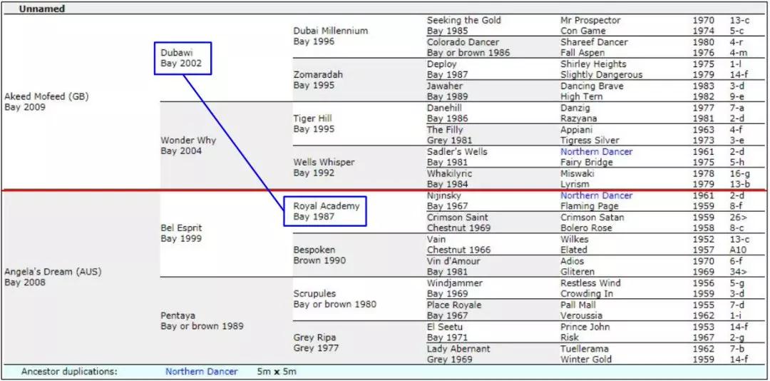Click Northern Dancer link in Ancestor duplications row

(201, 372)
